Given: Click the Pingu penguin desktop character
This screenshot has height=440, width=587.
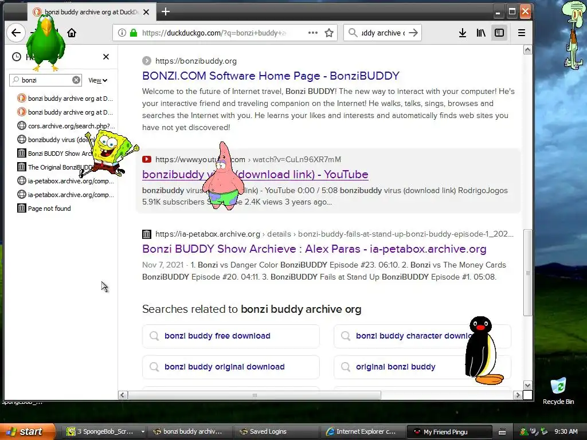Looking at the screenshot, I should 484,351.
